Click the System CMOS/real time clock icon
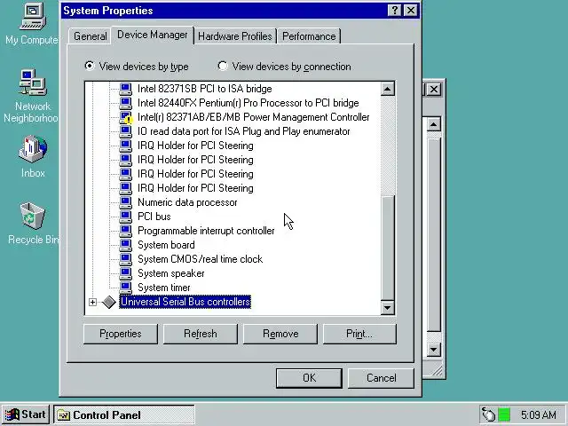Image resolution: width=568 pixels, height=426 pixels. tap(126, 258)
